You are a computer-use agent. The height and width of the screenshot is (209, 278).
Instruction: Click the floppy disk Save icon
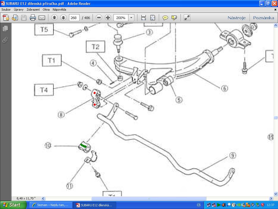pyautogui.click(x=24, y=18)
